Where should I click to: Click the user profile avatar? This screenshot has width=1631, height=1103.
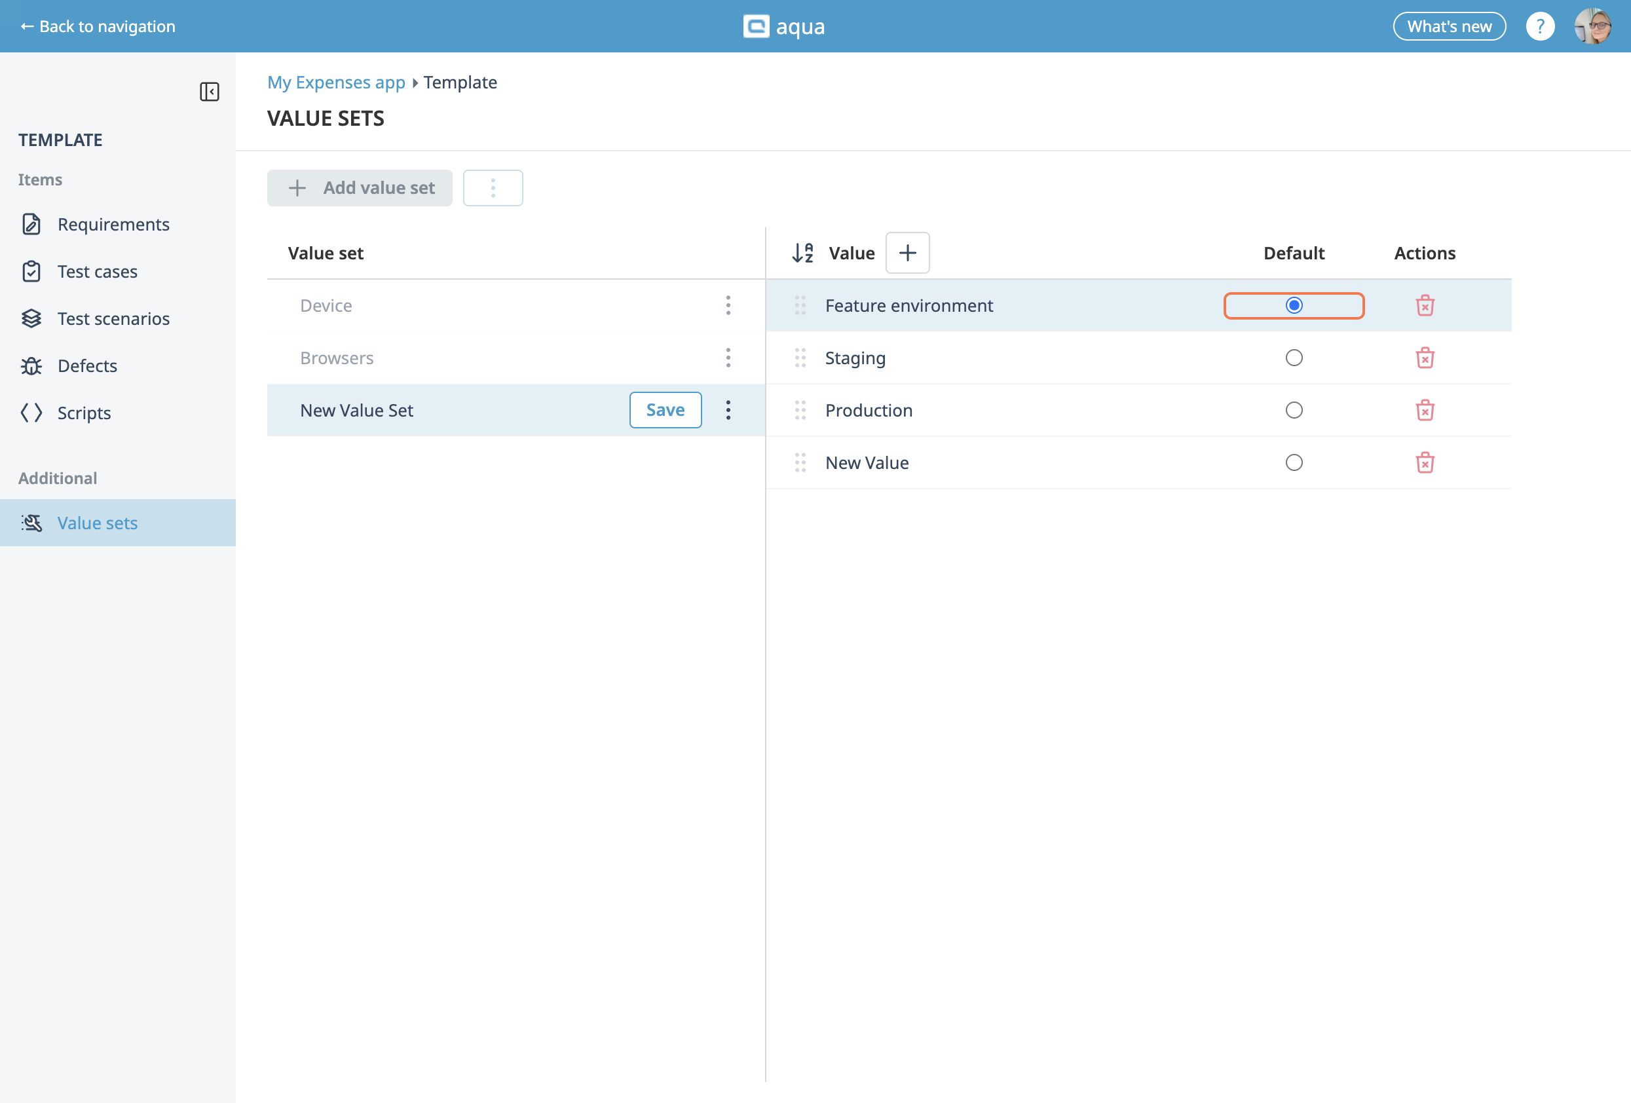[1592, 27]
